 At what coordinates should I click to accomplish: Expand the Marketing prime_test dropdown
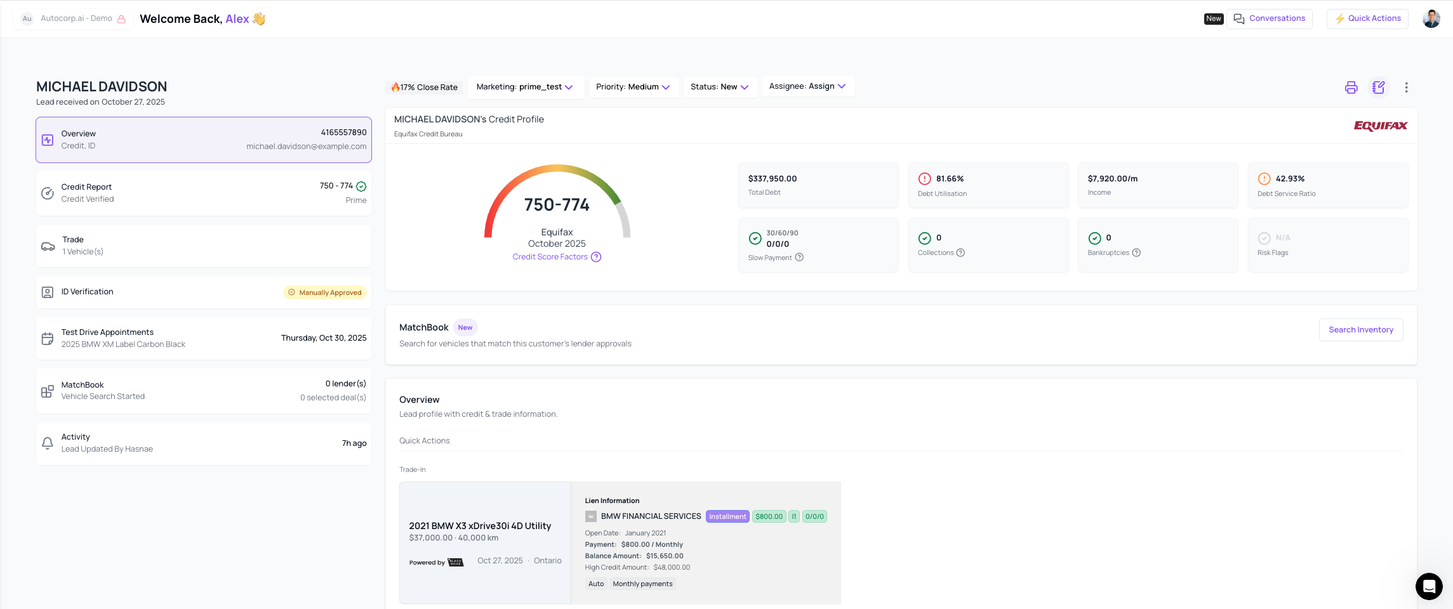point(524,87)
